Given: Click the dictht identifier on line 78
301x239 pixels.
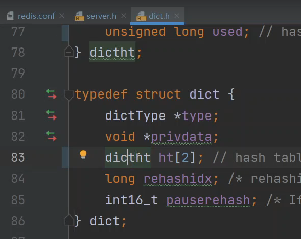Looking at the screenshot, I should pos(112,52).
